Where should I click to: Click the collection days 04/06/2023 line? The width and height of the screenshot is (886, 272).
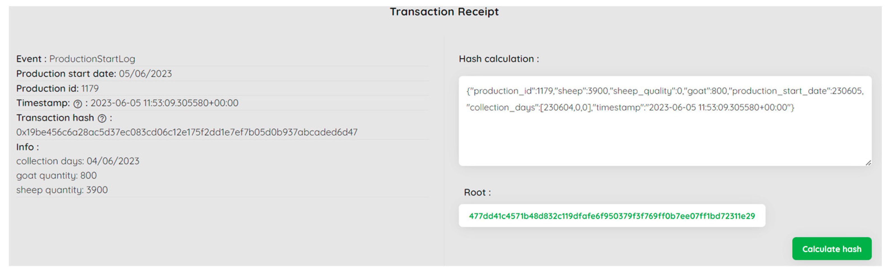(x=78, y=161)
